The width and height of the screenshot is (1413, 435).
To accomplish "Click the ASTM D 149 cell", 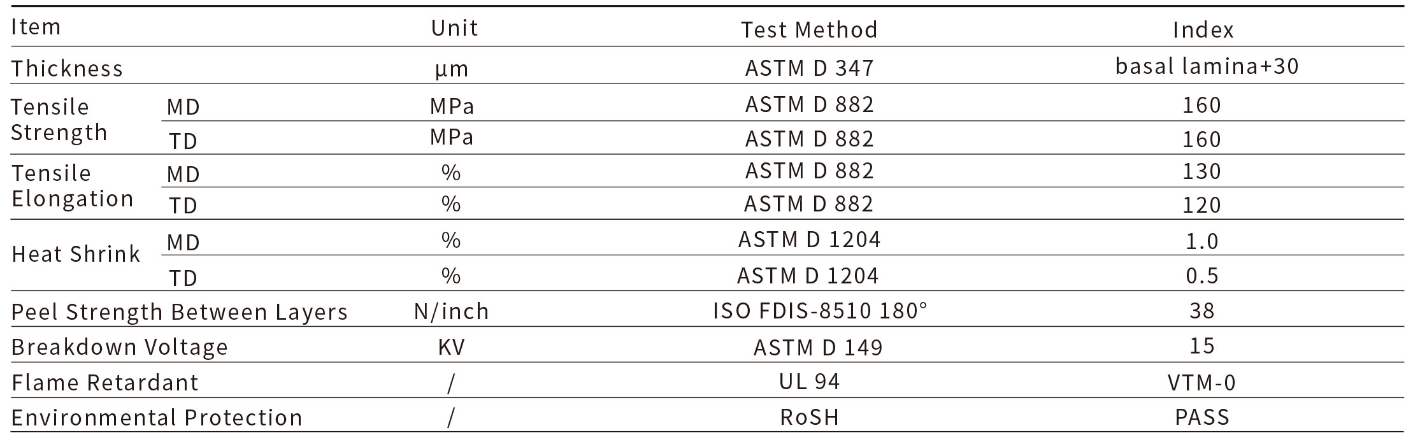I will click(x=818, y=347).
